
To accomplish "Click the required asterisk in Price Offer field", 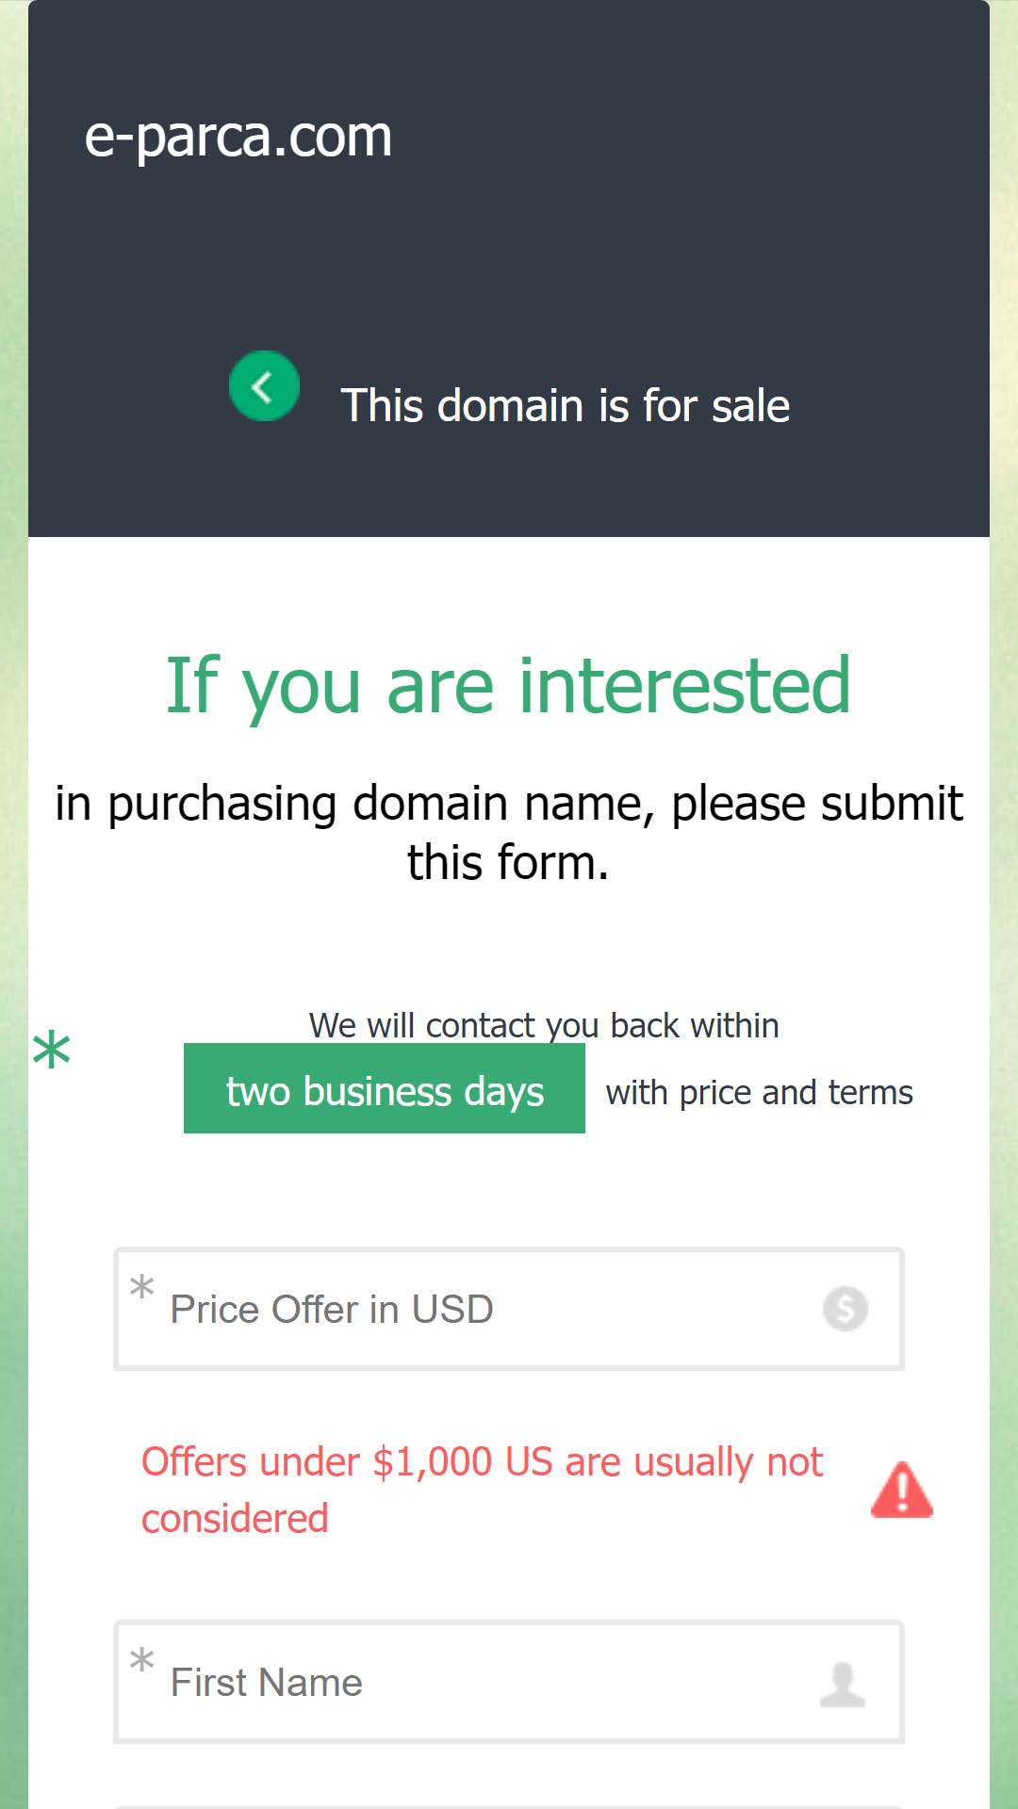I will [x=142, y=1285].
